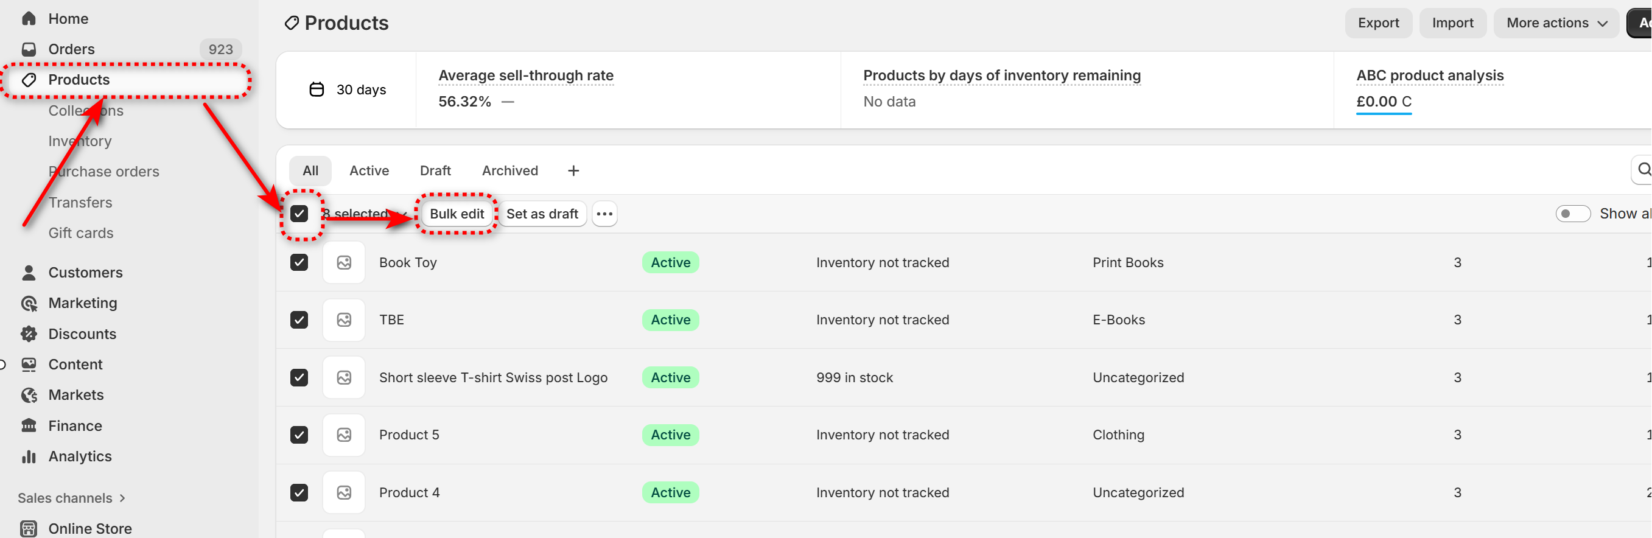This screenshot has height=538, width=1652.
Task: Open Discounts using its badge icon
Action: tap(29, 334)
